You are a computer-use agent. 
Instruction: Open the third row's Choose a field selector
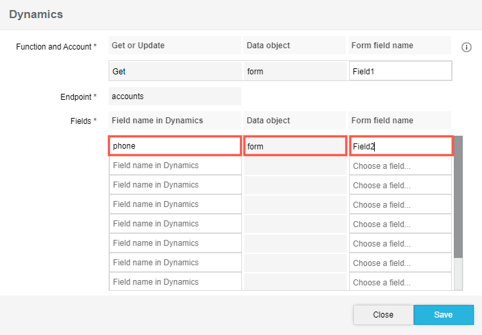pos(400,185)
